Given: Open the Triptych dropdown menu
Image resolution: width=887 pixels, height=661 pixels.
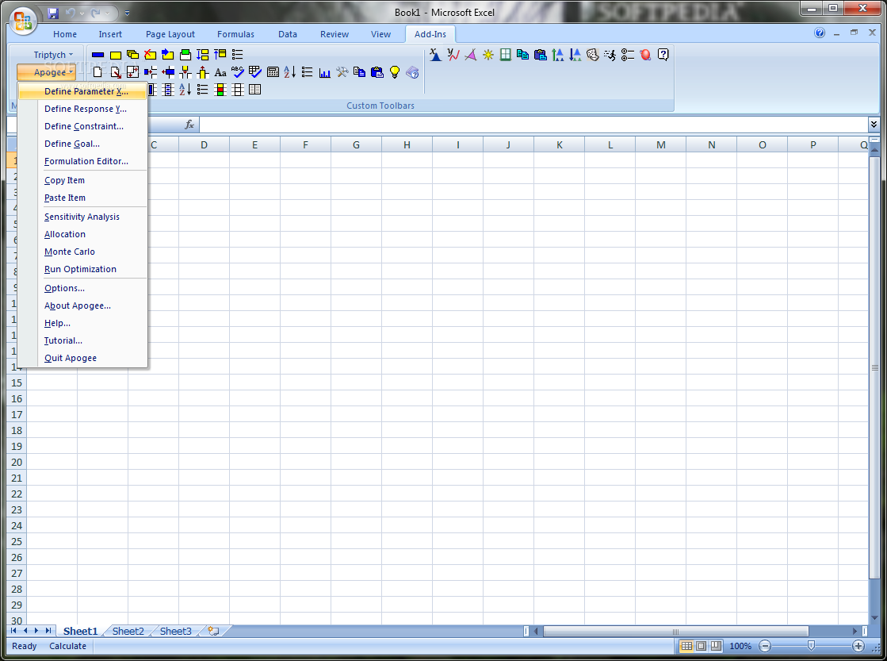Looking at the screenshot, I should (52, 55).
